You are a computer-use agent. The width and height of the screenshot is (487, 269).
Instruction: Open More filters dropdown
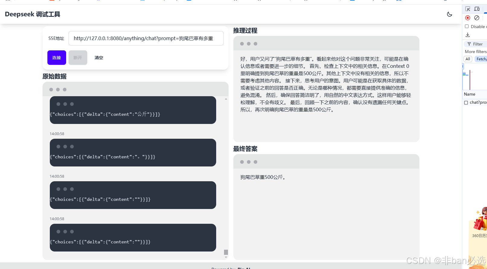(x=476, y=52)
